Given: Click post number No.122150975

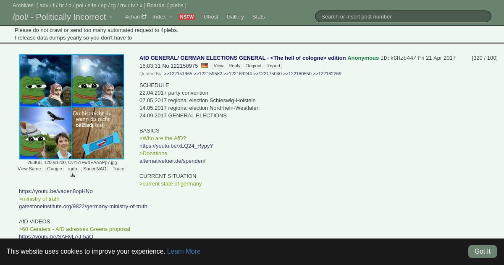Looking at the screenshot, I should 180,66.
